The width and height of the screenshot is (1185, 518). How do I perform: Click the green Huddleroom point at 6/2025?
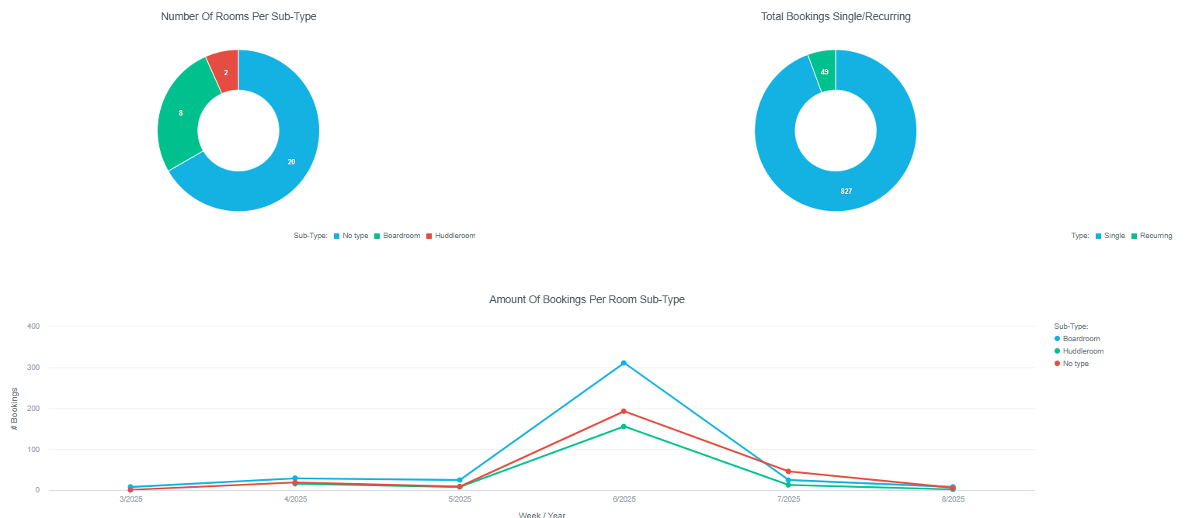624,426
